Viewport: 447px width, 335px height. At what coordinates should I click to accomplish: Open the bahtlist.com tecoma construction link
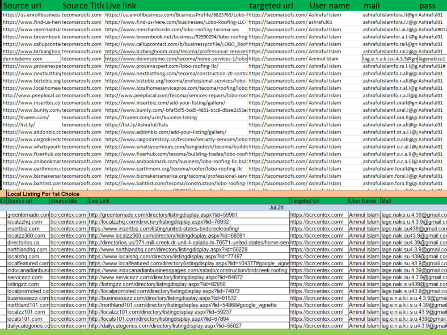click(x=176, y=184)
